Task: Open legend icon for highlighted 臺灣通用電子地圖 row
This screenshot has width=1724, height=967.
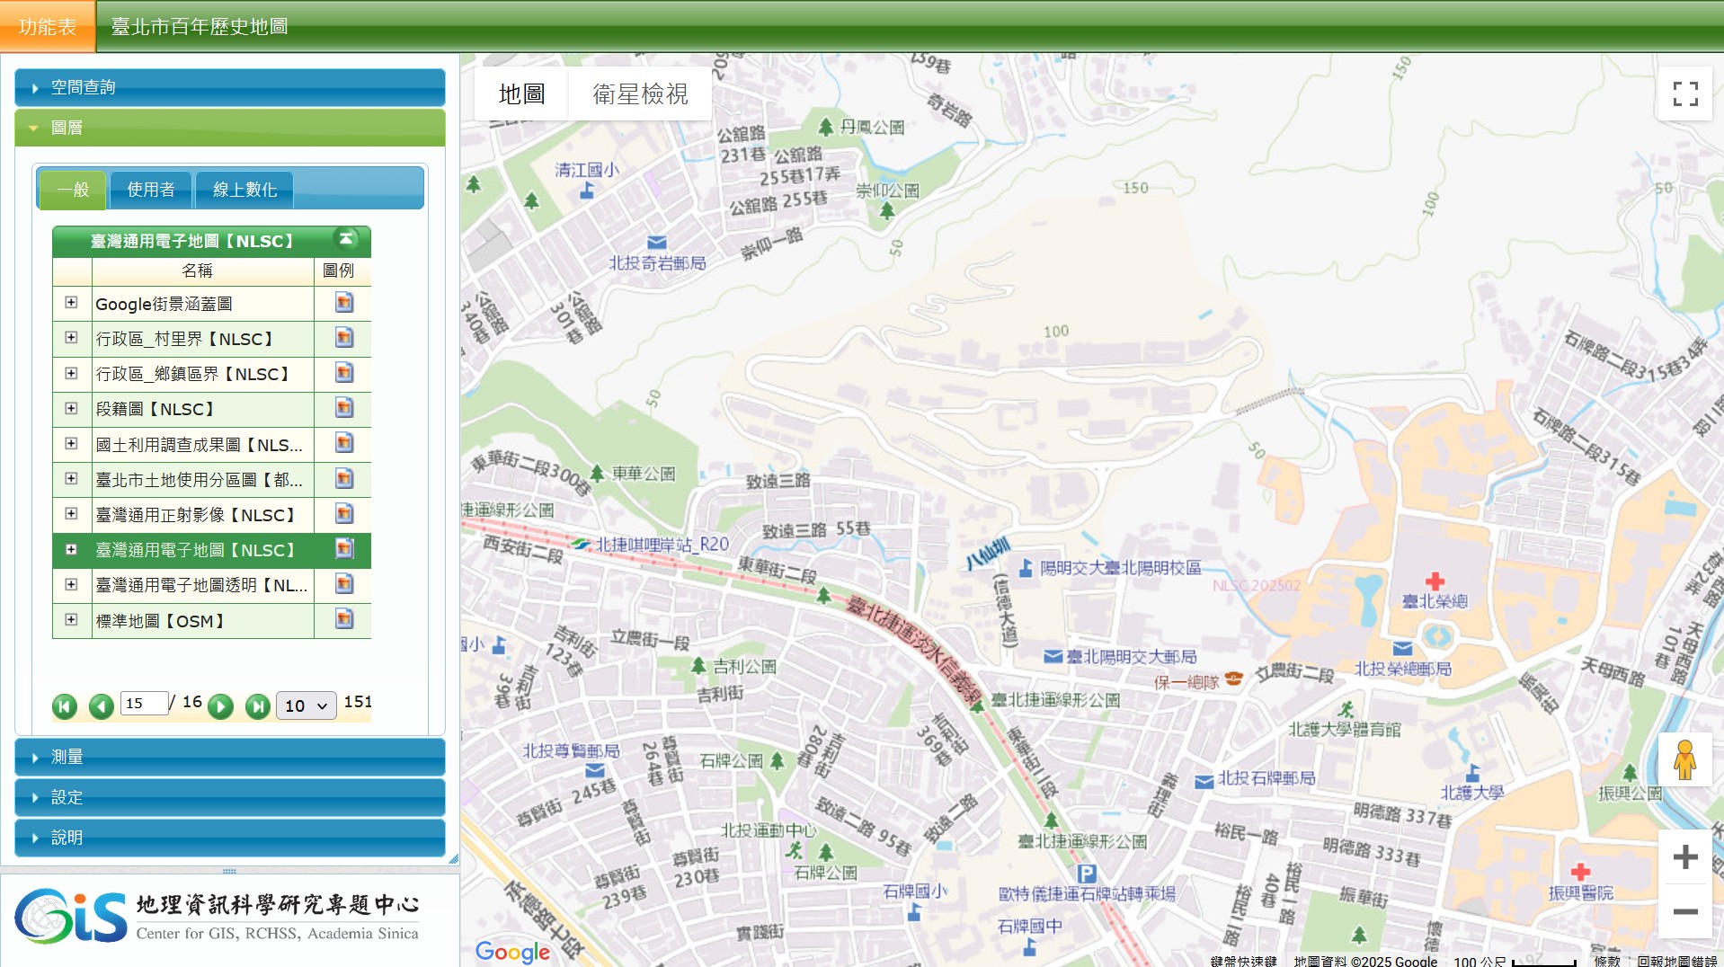Action: [x=343, y=549]
